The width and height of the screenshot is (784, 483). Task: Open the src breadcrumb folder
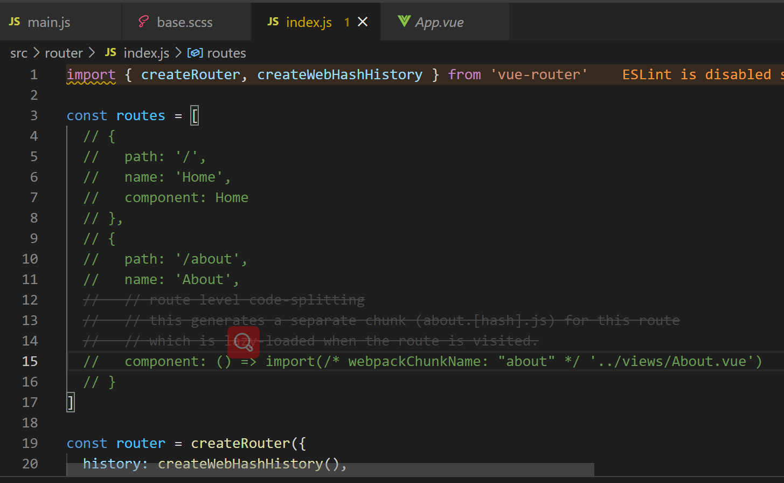point(19,53)
